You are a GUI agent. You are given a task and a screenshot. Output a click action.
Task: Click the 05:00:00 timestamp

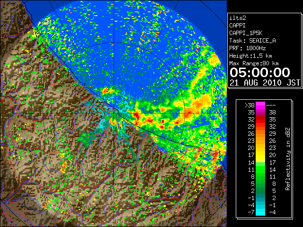260,72
